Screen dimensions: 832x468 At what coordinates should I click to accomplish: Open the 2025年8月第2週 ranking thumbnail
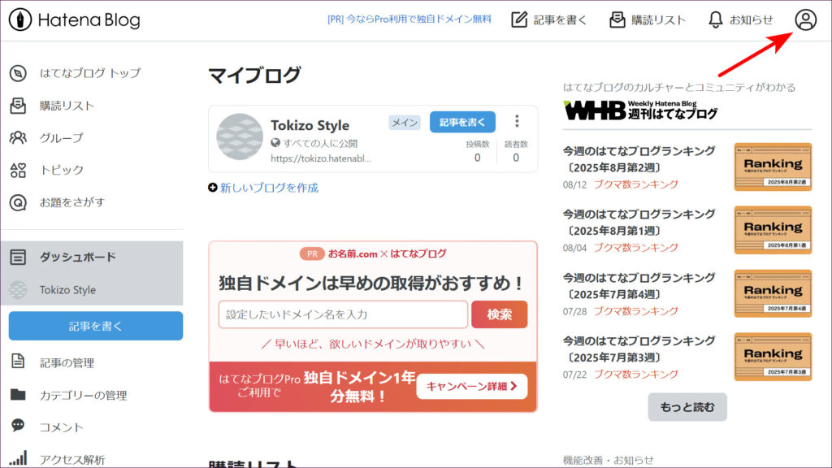(x=773, y=167)
